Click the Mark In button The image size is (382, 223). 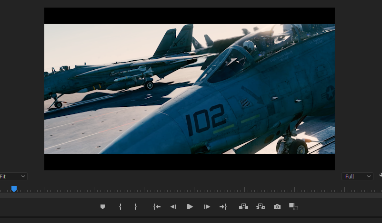[x=120, y=207]
